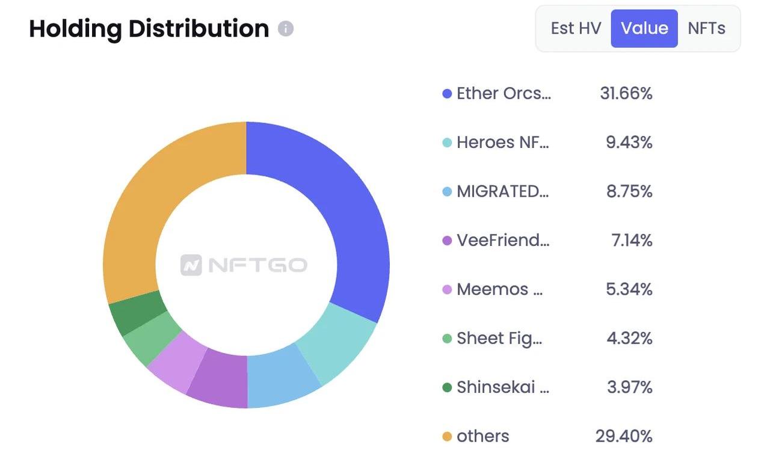Click the NFTGO logo in chart center
The image size is (770, 474).
tap(244, 265)
